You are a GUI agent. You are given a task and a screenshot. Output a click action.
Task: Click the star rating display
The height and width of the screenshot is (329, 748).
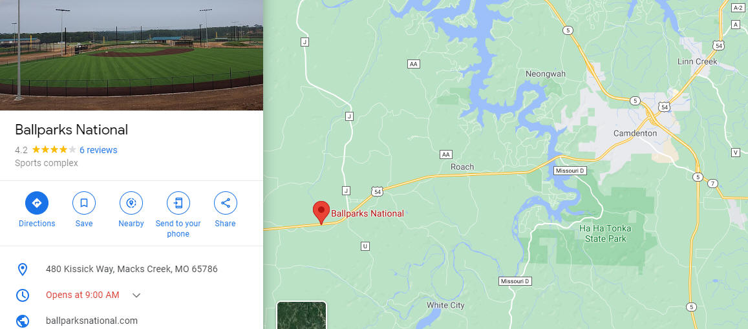(x=54, y=150)
